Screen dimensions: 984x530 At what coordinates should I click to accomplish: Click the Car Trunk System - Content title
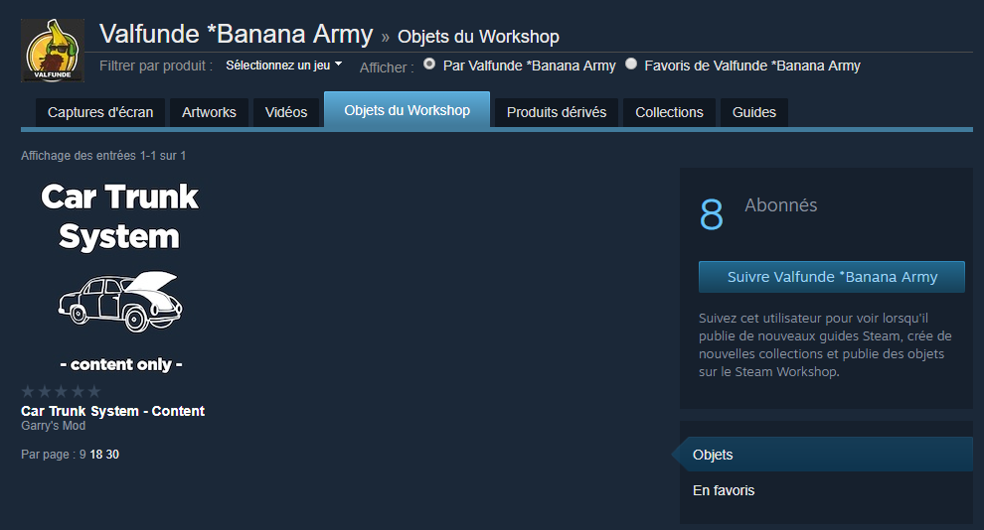(113, 411)
